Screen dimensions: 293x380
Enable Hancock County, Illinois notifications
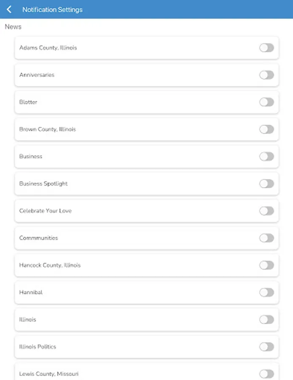coord(266,265)
